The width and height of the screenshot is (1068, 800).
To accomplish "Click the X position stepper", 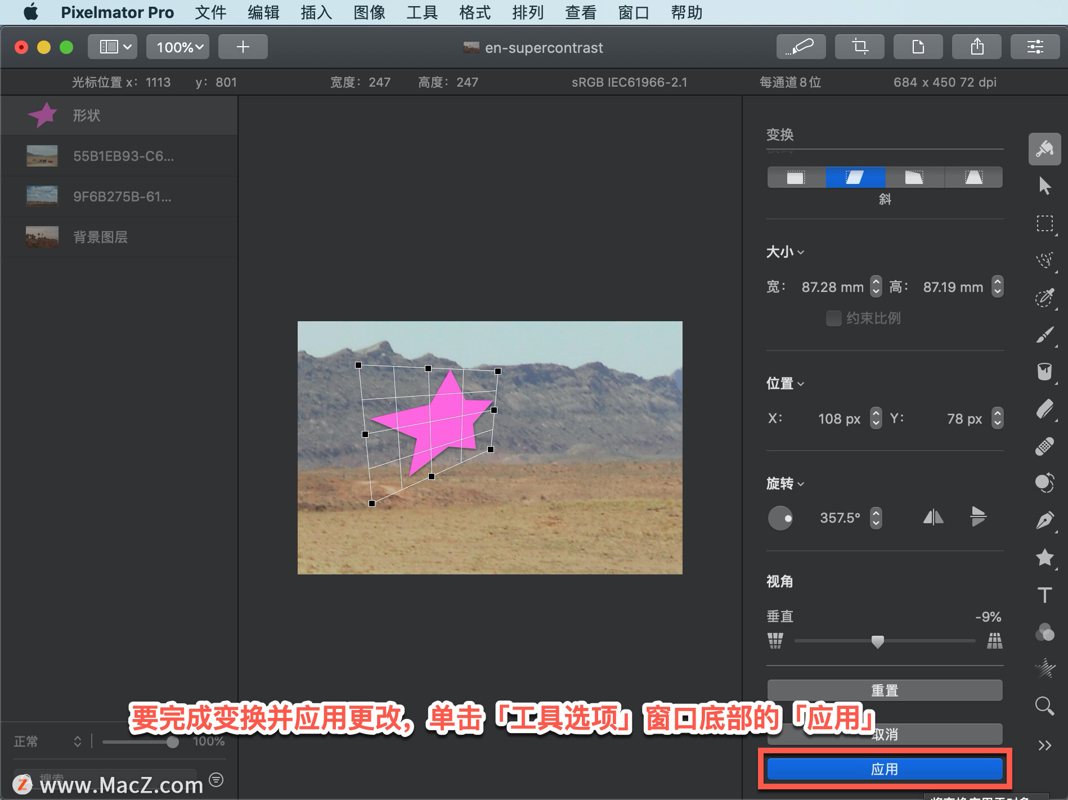I will [x=876, y=418].
